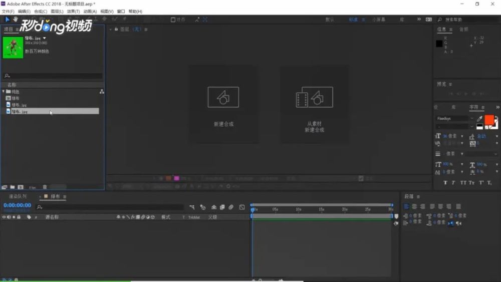Open the stroke width dropdown arrow

click(x=462, y=154)
